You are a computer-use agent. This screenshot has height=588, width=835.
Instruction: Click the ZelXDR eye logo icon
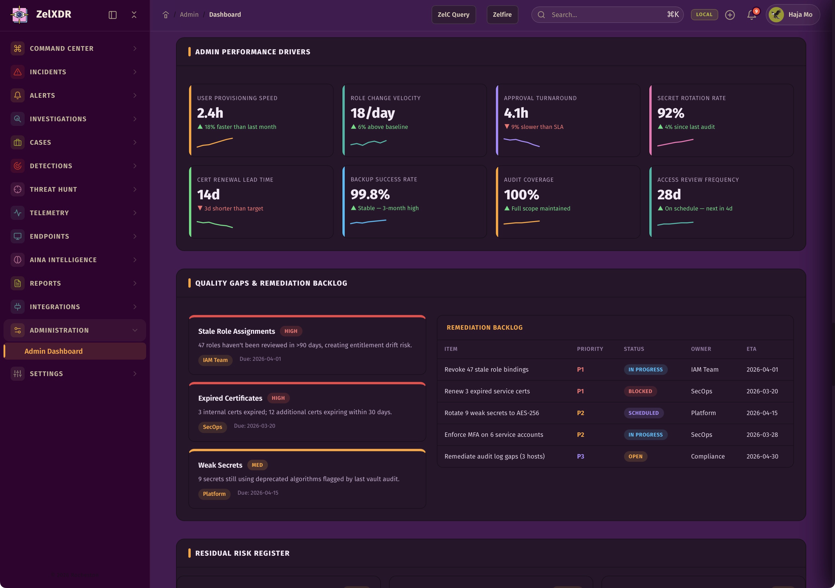19,15
